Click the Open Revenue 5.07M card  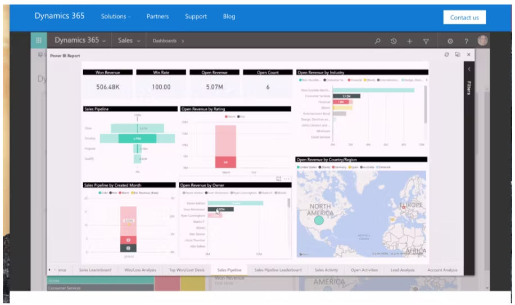pyautogui.click(x=214, y=84)
